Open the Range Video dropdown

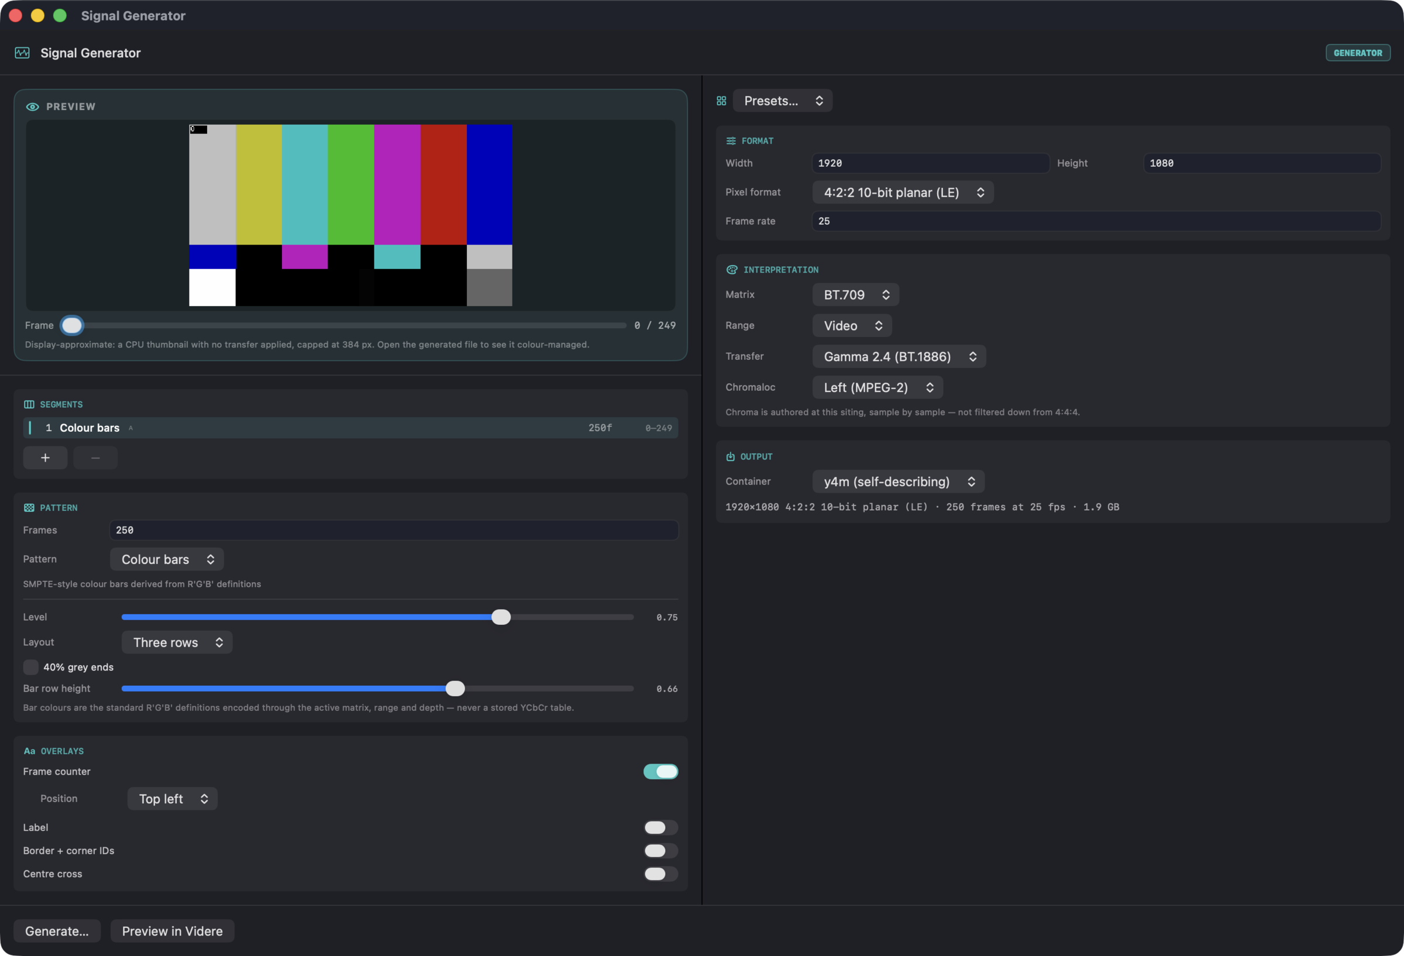point(852,326)
